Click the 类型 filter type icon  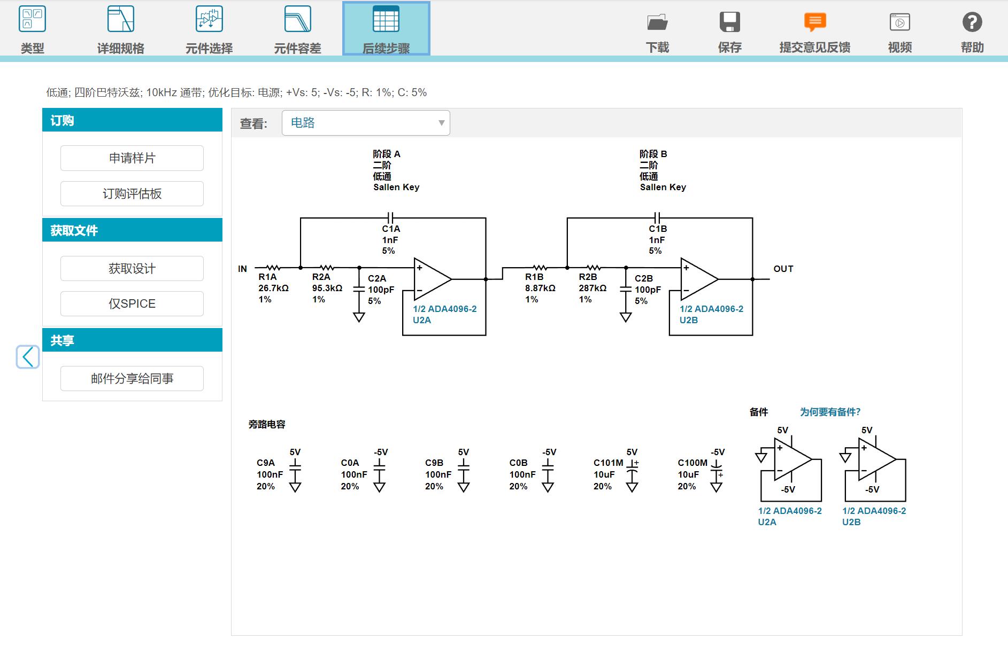32,20
